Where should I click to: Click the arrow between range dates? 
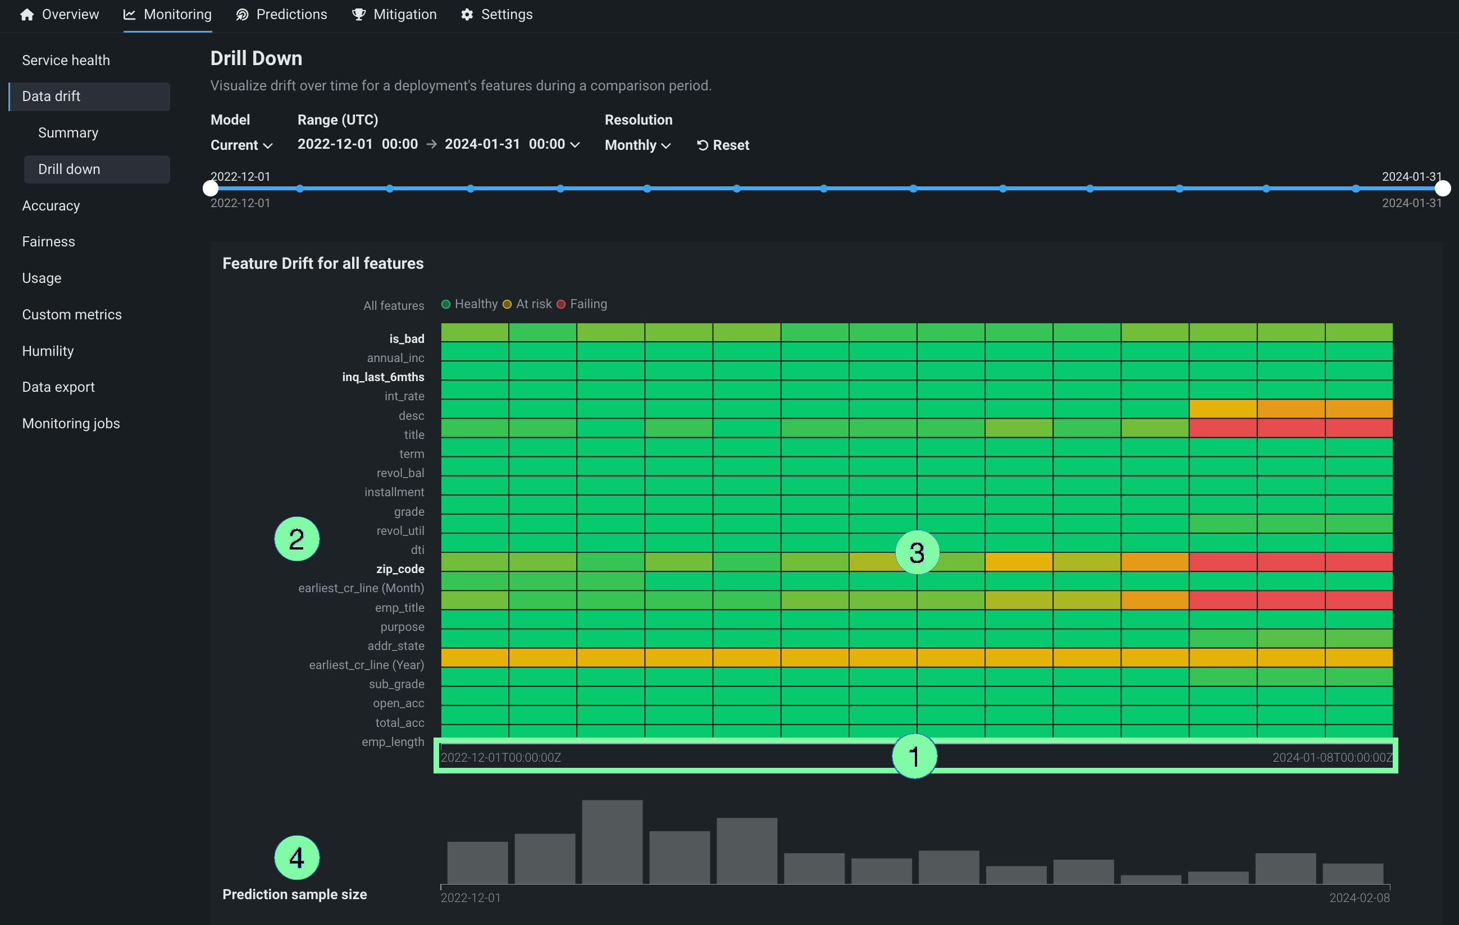point(431,144)
